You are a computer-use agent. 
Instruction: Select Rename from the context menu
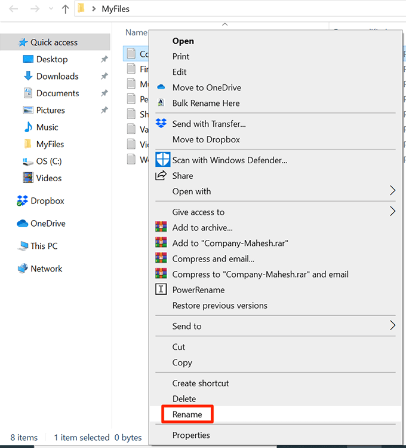point(187,415)
